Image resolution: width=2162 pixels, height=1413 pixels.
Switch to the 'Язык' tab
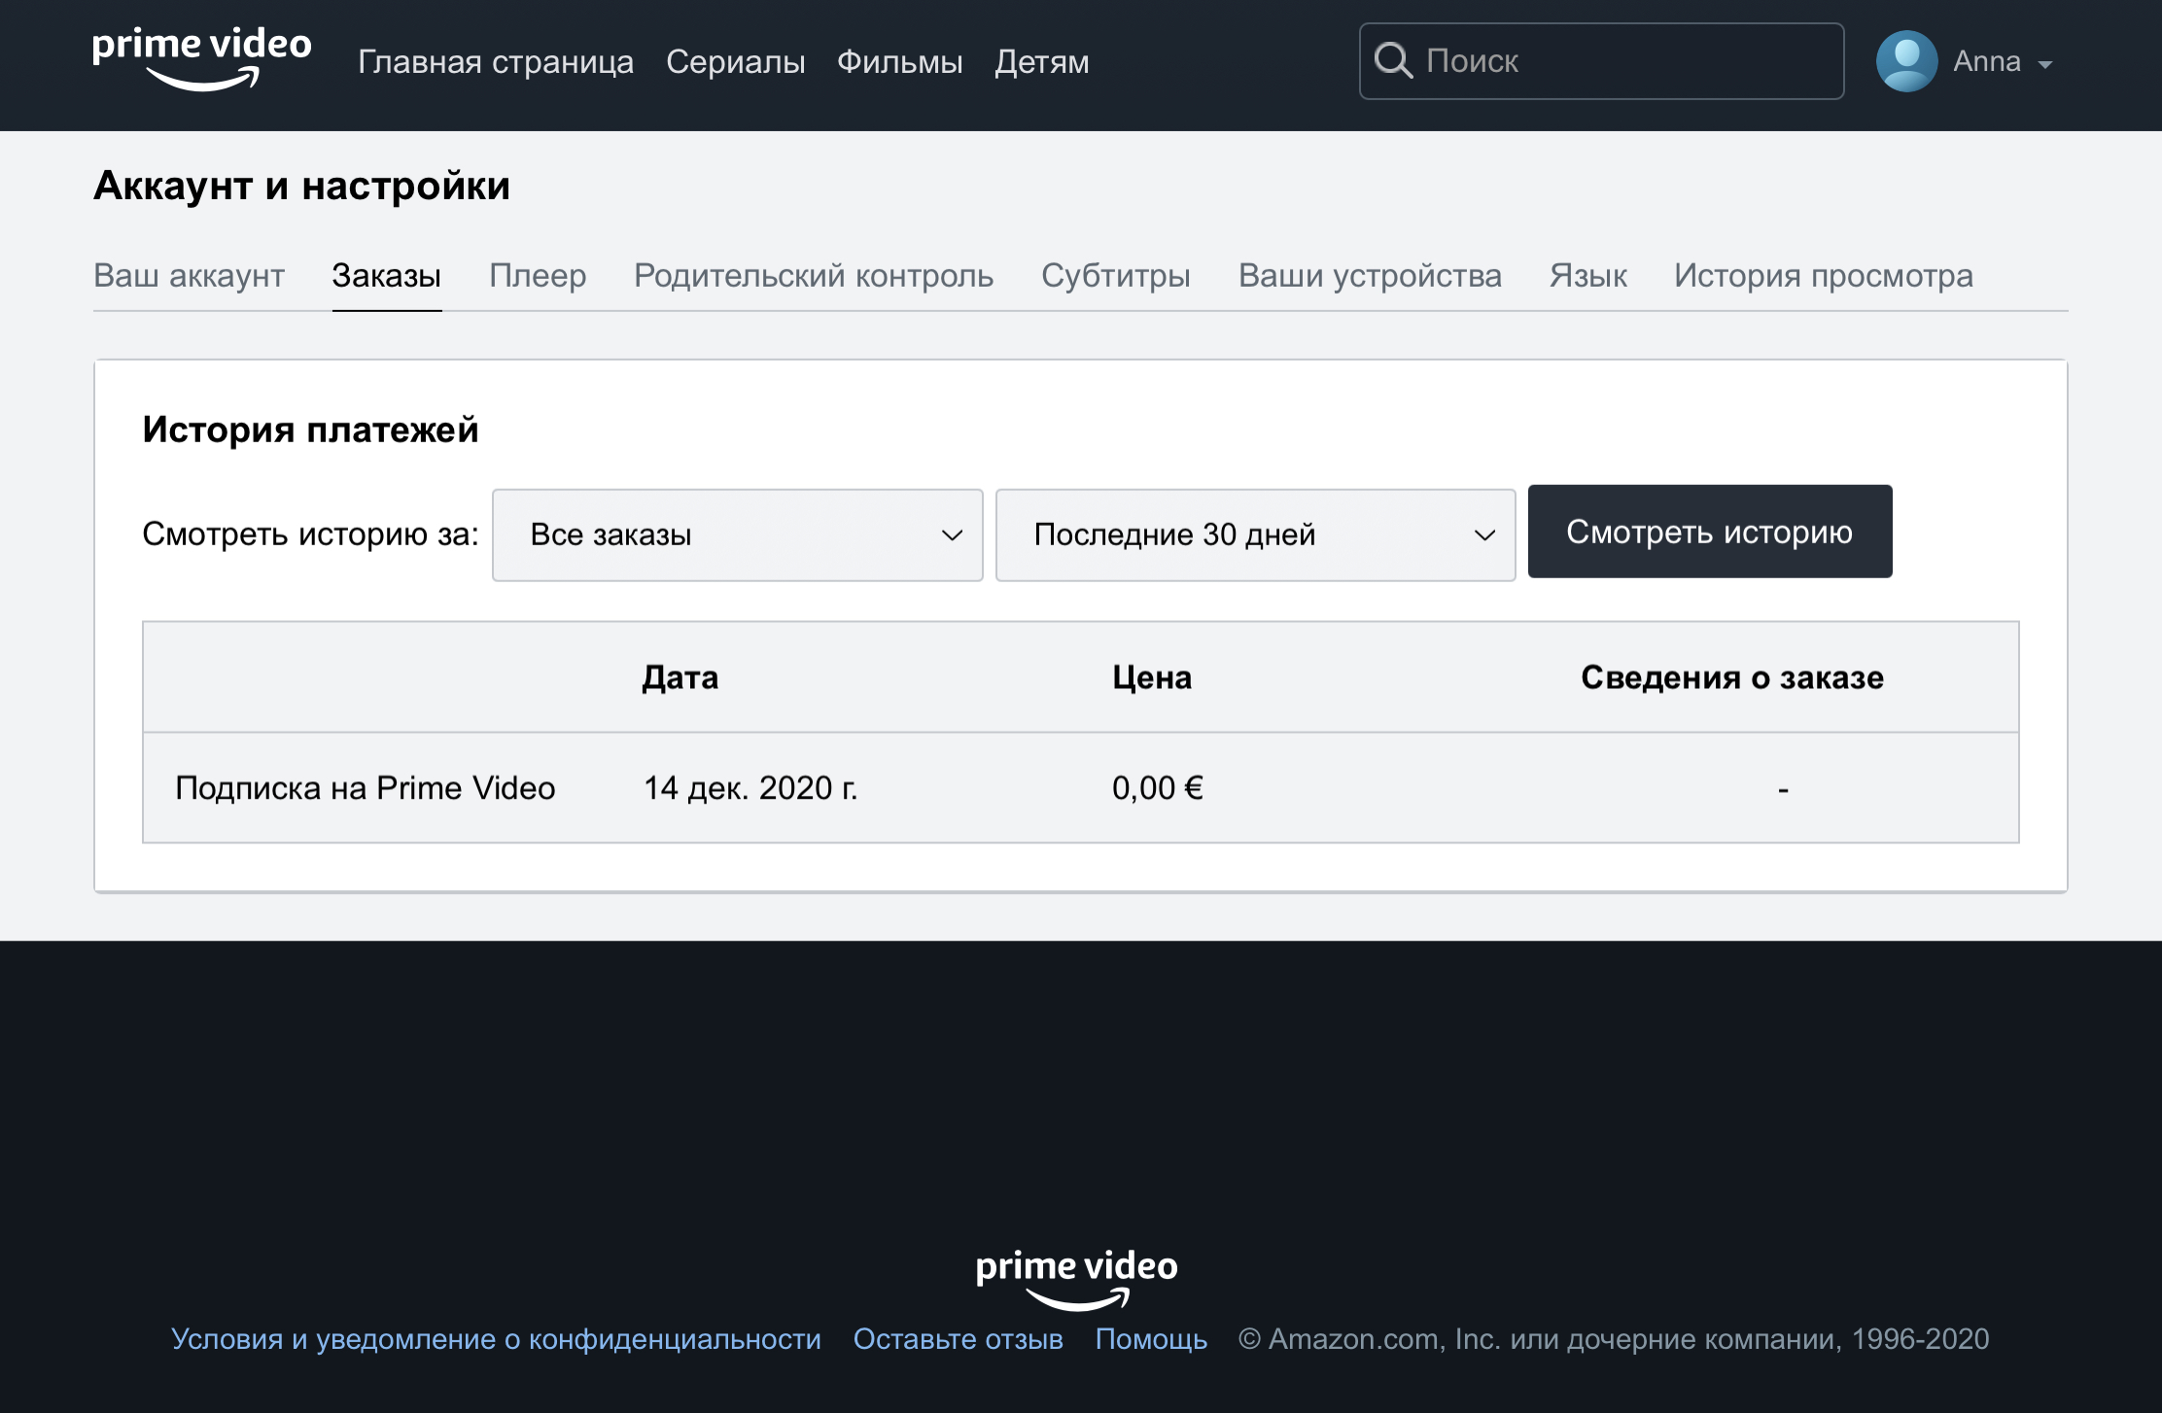1587,276
